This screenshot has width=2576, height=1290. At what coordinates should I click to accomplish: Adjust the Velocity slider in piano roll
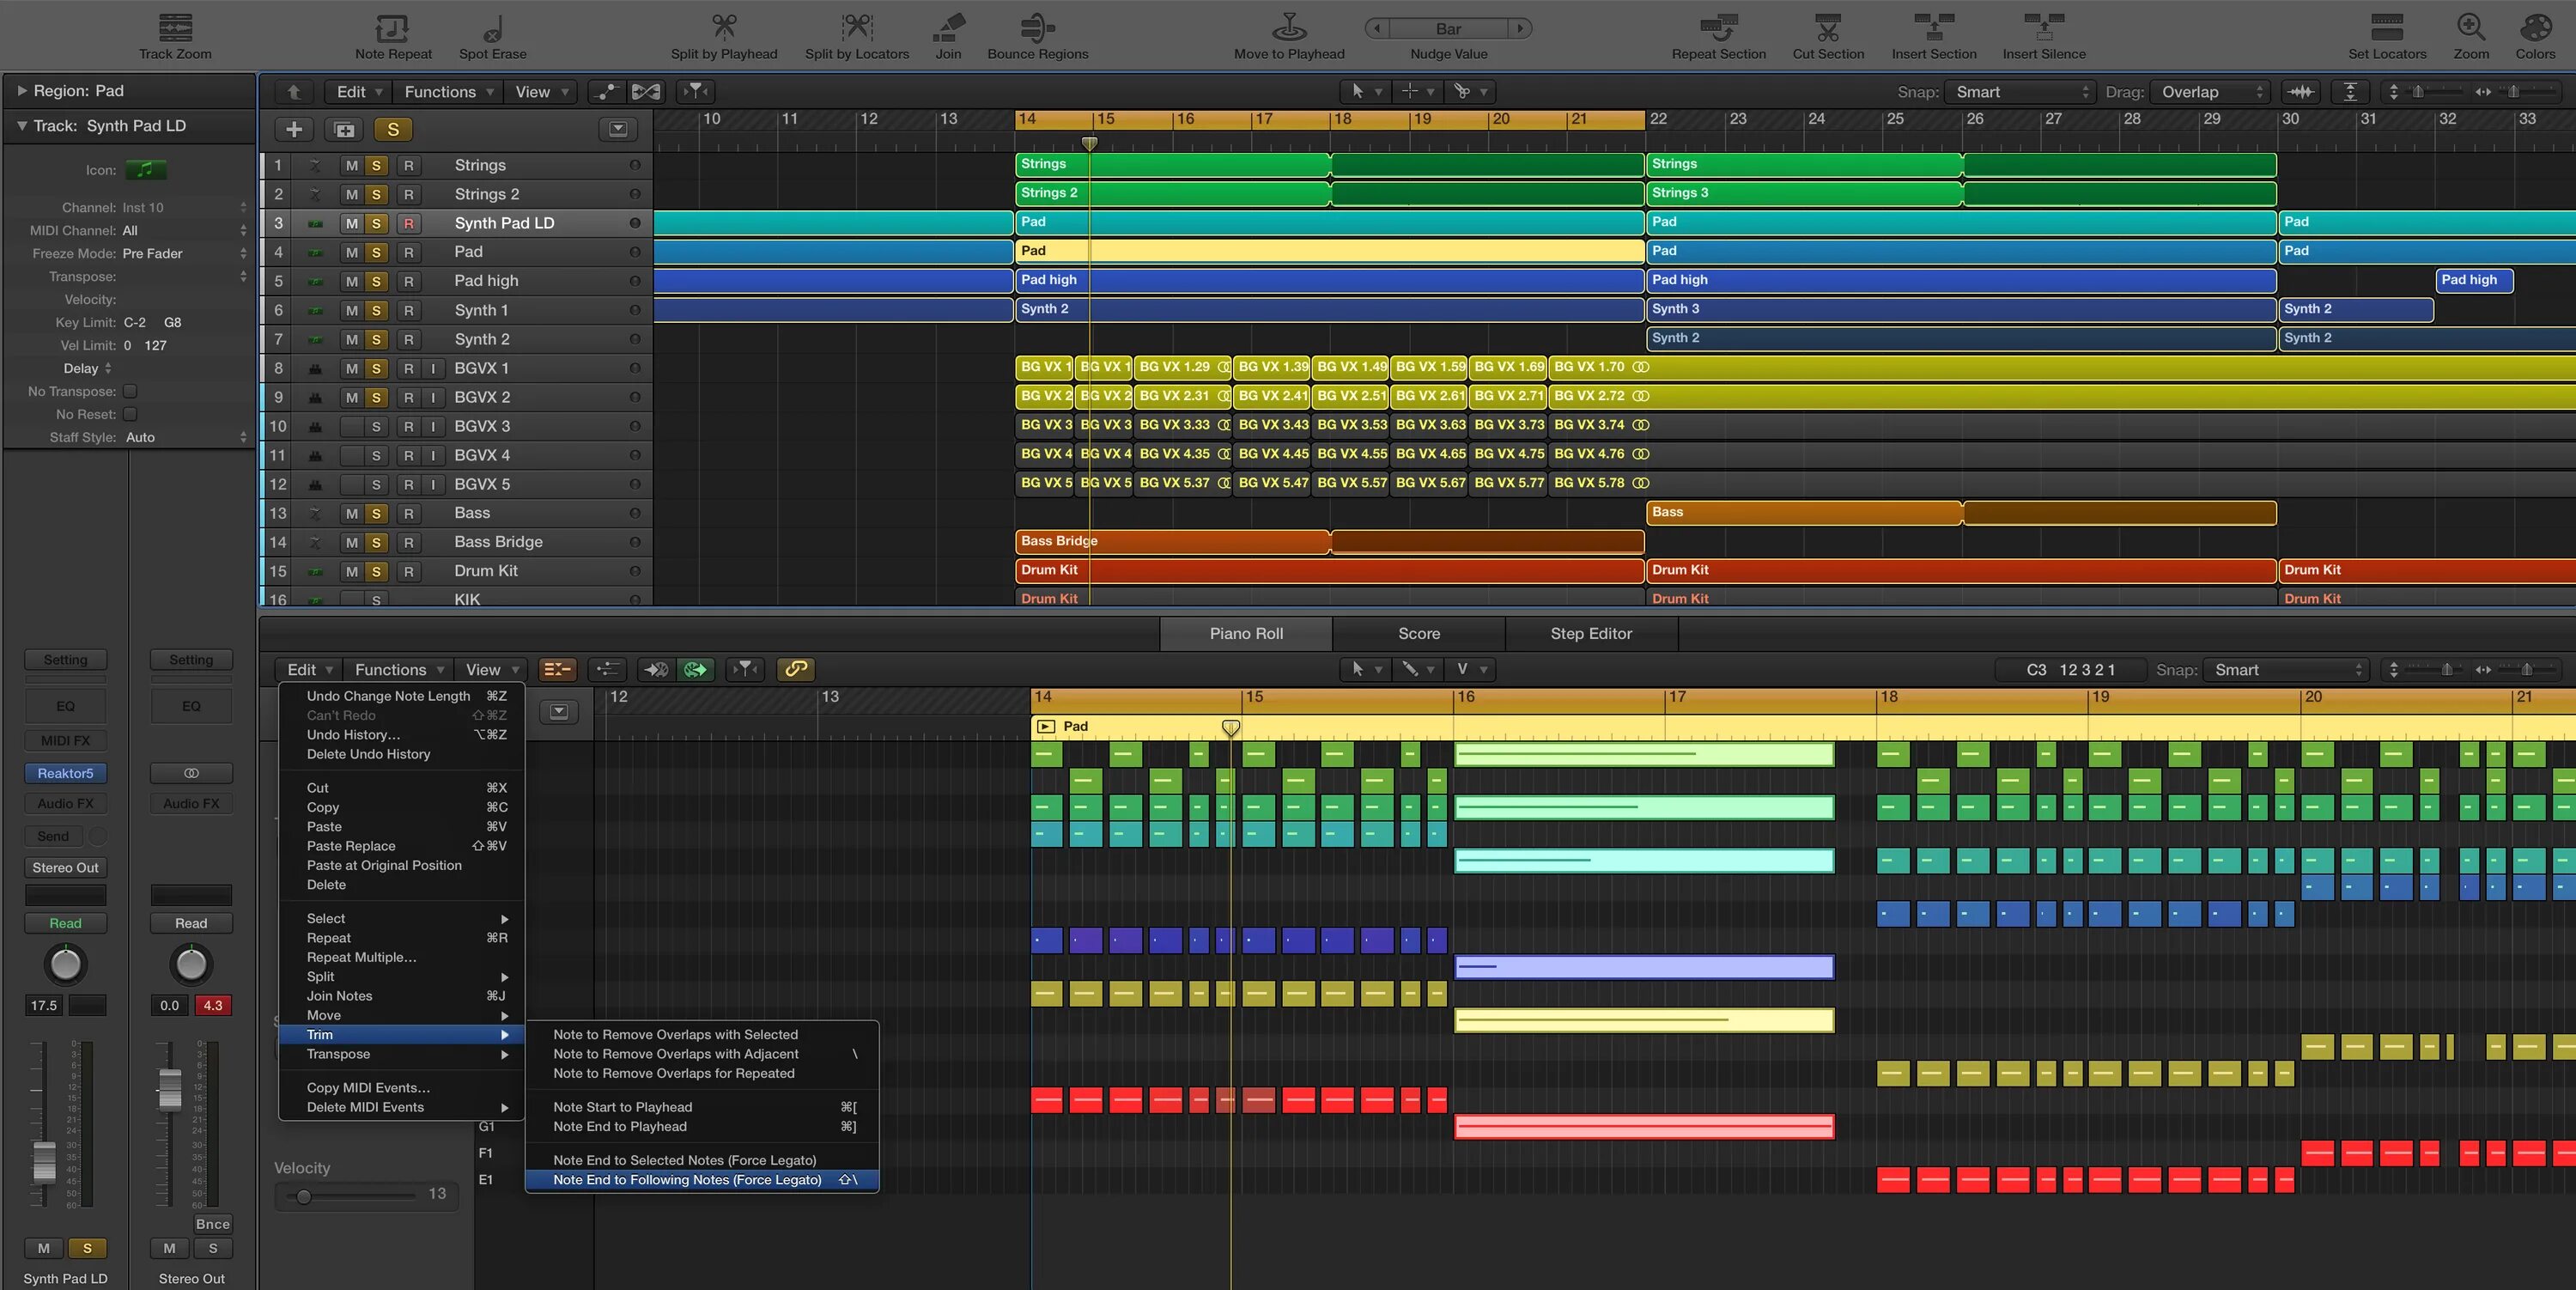(x=304, y=1196)
